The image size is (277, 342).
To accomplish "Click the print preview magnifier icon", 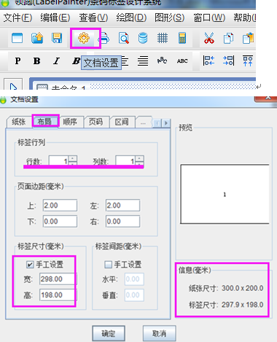I will click(124, 38).
